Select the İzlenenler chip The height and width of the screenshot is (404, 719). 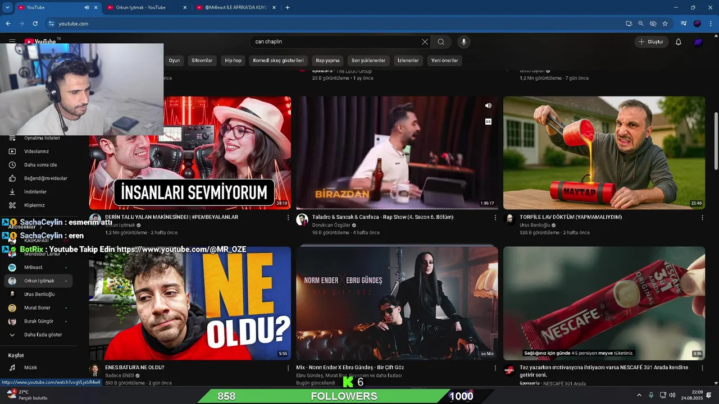[408, 61]
